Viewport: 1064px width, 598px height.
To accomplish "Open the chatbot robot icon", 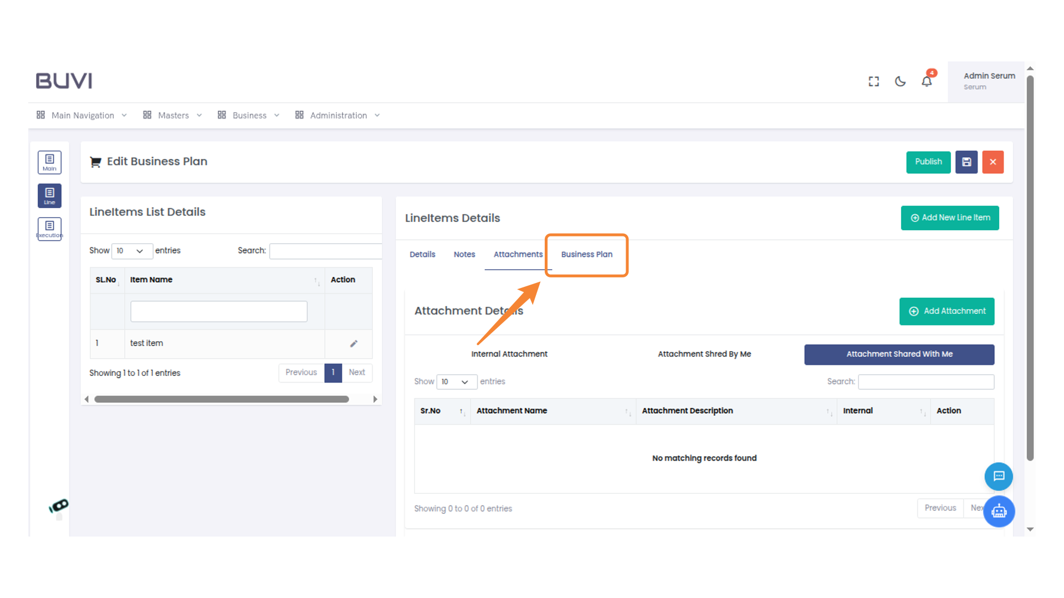I will [x=999, y=512].
